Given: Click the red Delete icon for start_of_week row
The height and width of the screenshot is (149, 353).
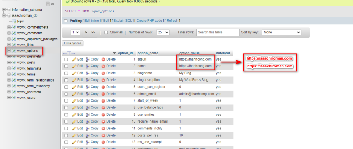Looking at the screenshot, I should click(103, 101).
